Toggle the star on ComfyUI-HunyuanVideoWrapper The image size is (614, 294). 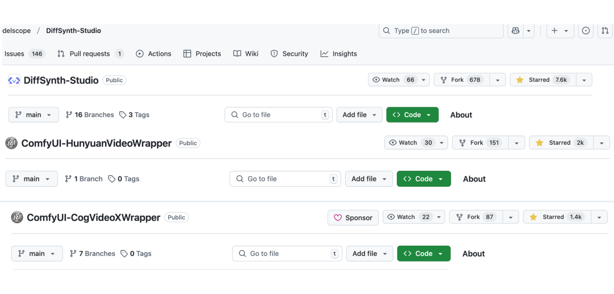pyautogui.click(x=561, y=142)
